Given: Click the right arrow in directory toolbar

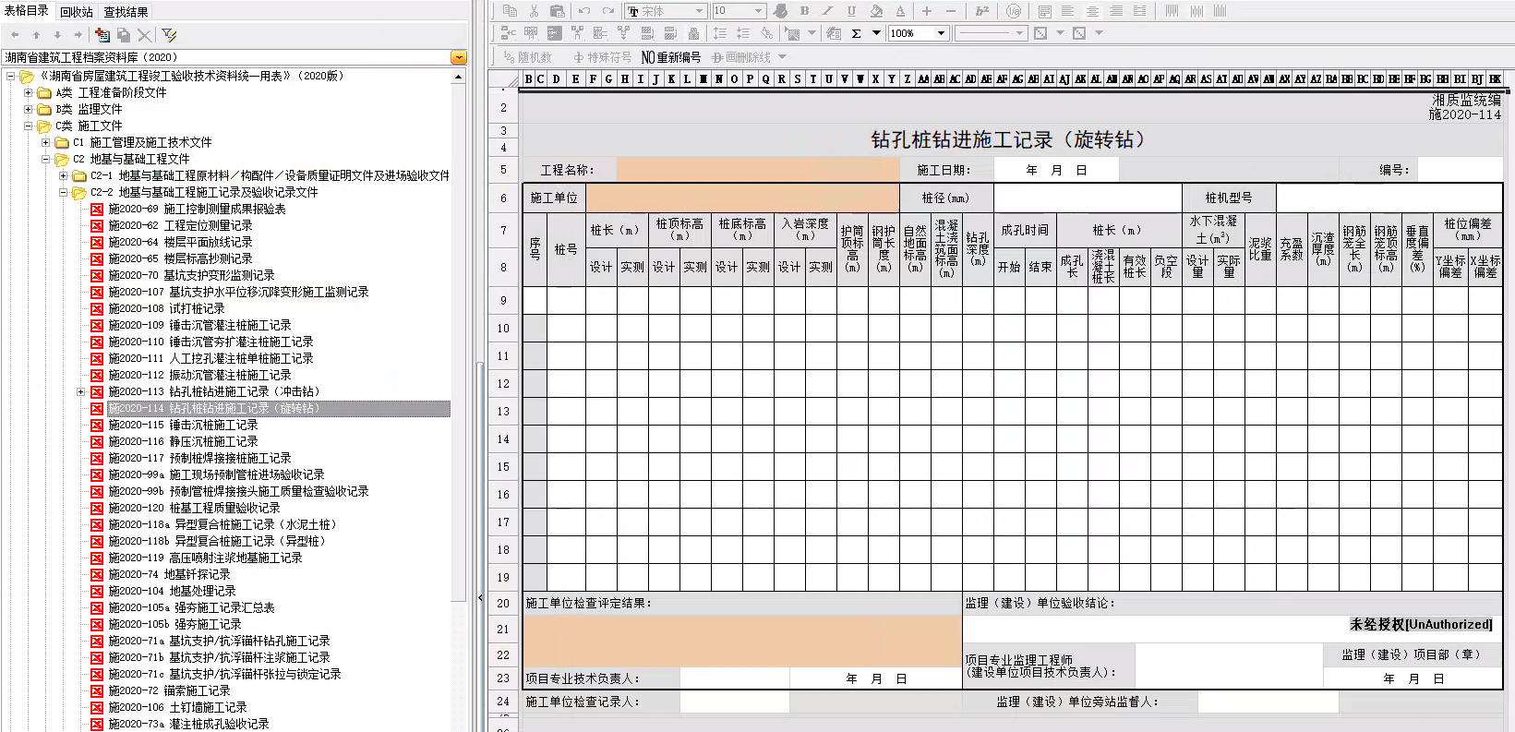Looking at the screenshot, I should 78,35.
